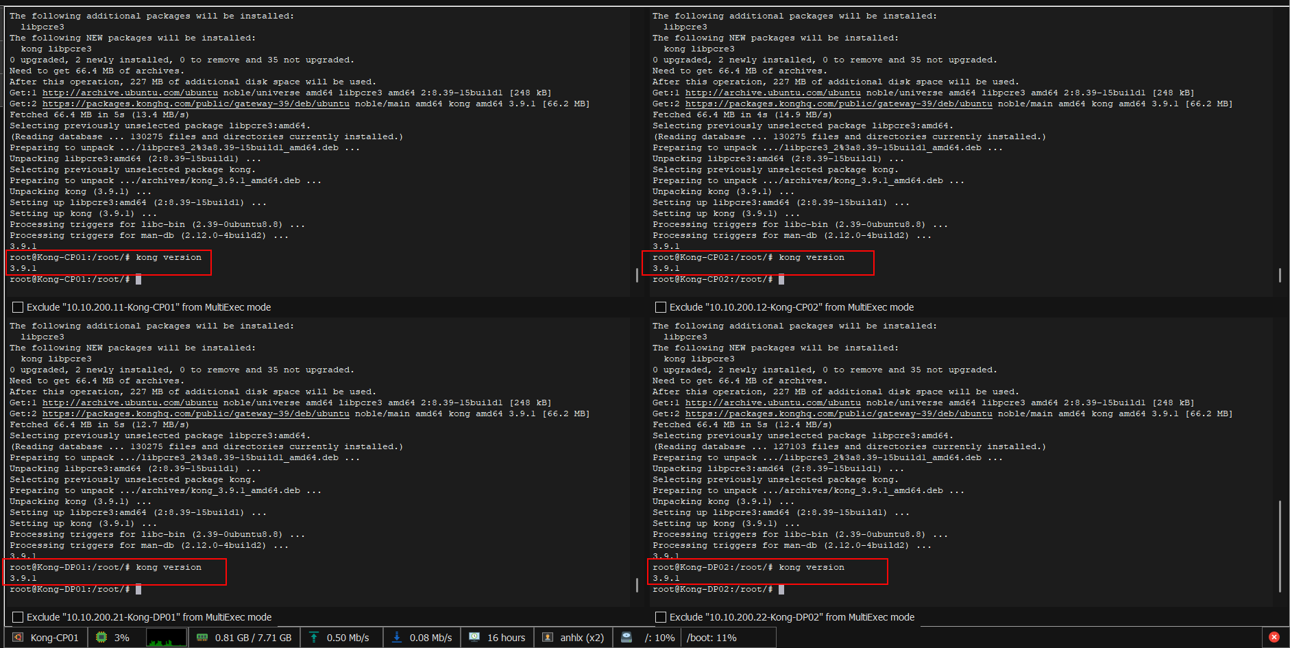This screenshot has height=648, width=1290.
Task: Exclude 10.10.200.12-Kong-CP02 from MultiExec mode
Action: tap(661, 307)
